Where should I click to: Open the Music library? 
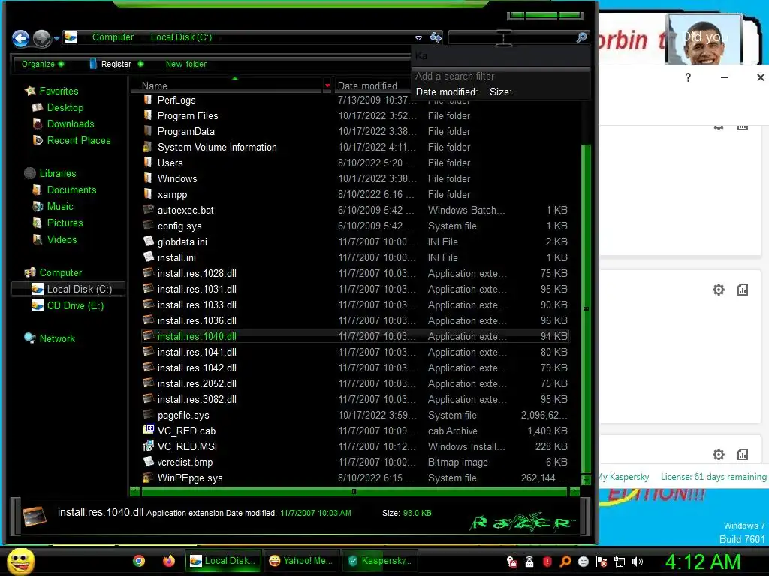coord(60,207)
